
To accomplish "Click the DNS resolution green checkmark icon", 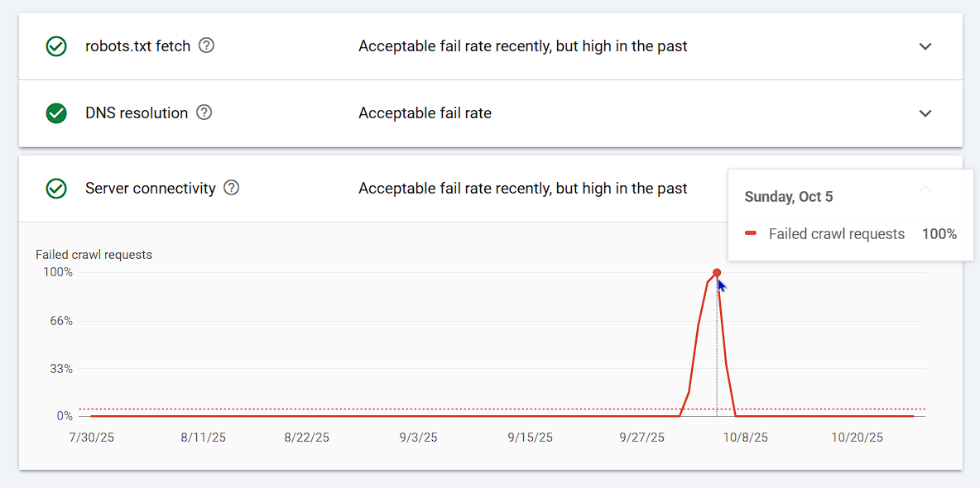I will (56, 113).
